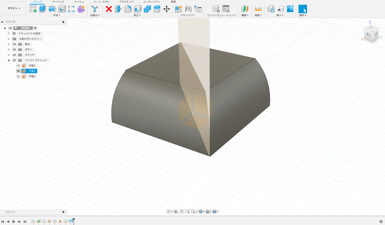Collapse the ブラウザ panel with arrows

pyautogui.click(x=2, y=22)
